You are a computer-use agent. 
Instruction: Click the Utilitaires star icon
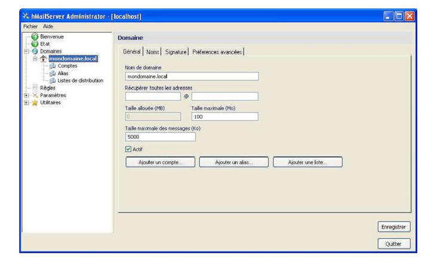point(35,102)
